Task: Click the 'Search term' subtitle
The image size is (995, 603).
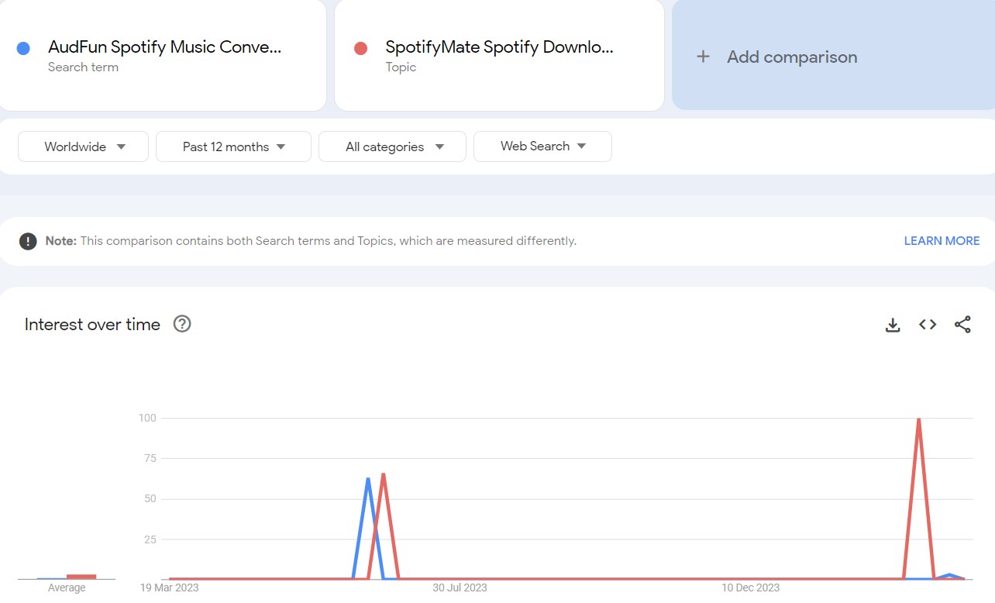Action: pyautogui.click(x=83, y=67)
